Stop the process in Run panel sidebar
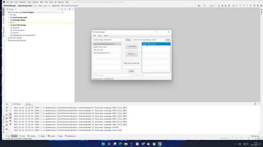 (7, 115)
